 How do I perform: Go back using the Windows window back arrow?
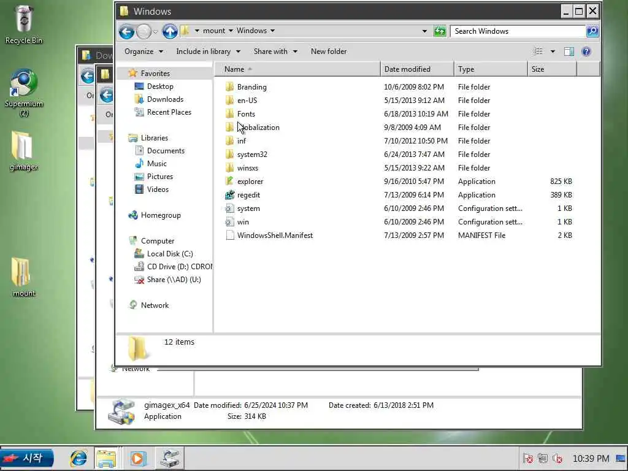(126, 31)
